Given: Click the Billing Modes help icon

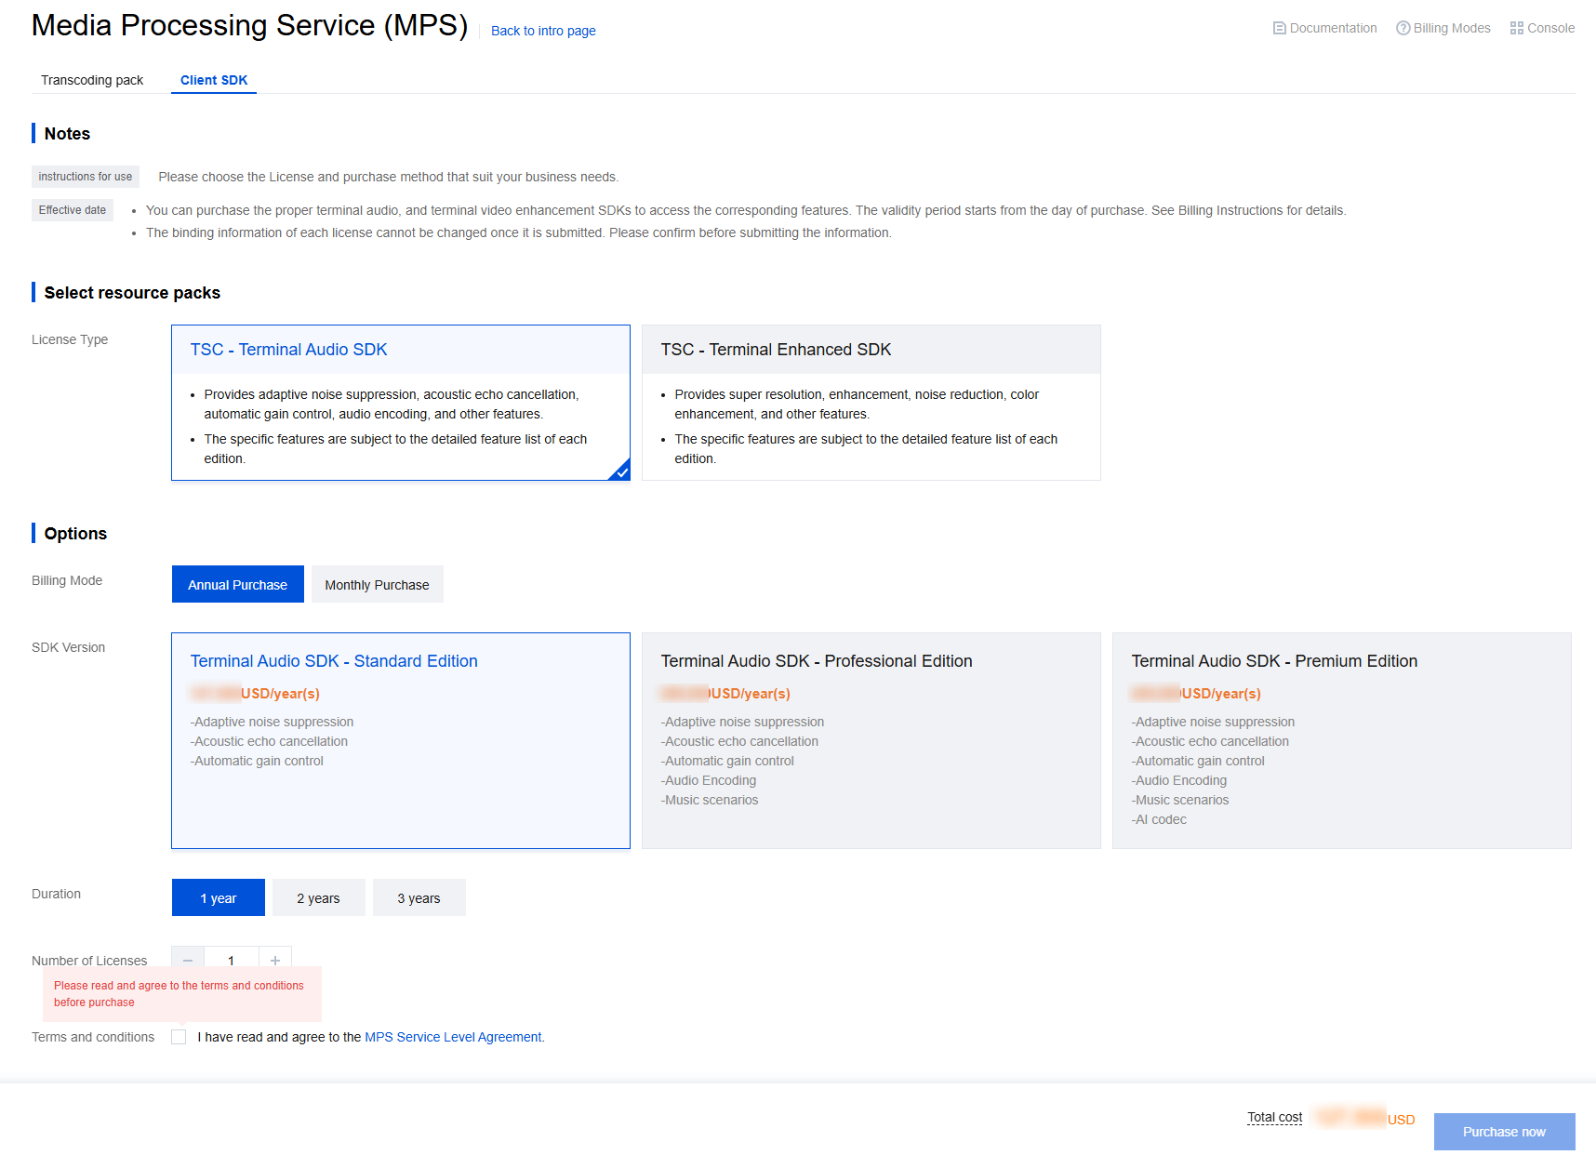Looking at the screenshot, I should pos(1403,29).
